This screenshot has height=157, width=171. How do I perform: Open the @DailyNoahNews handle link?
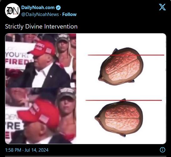click(x=40, y=14)
